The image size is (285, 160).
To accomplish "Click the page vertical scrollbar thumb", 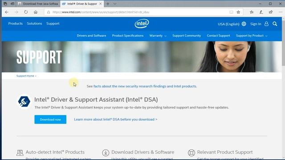I will pos(283,43).
